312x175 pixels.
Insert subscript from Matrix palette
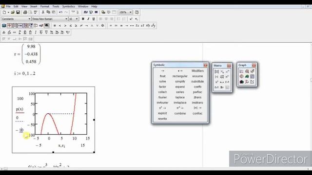coord(222,71)
